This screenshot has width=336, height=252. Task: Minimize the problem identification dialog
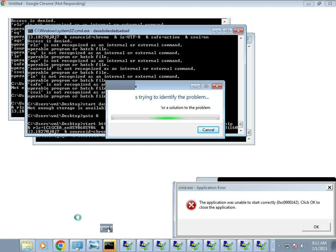(x=195, y=86)
